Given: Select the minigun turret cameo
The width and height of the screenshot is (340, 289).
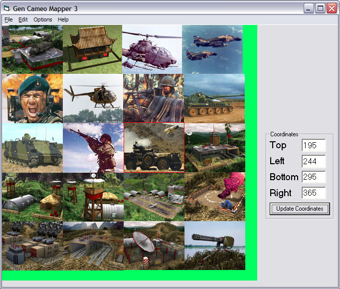Looking at the screenshot, I should pyautogui.click(x=215, y=246).
